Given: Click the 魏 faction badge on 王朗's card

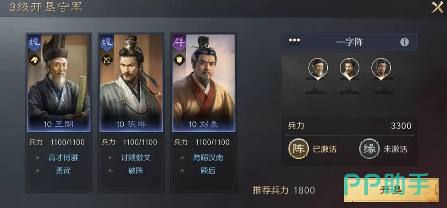Looking at the screenshot, I should coord(34,42).
